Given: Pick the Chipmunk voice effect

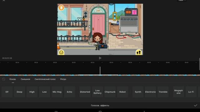Looking at the screenshot, I should pos(110,92).
